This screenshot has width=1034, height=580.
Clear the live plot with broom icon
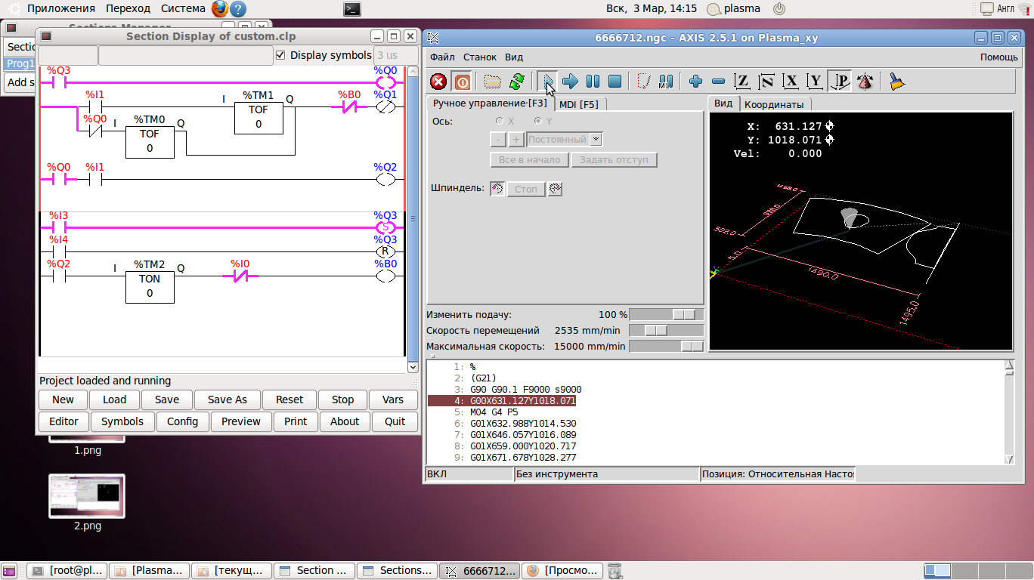coord(896,82)
